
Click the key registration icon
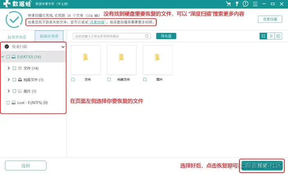(237, 4)
